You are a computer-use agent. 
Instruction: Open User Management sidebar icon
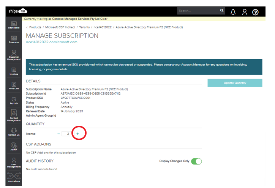(14, 163)
